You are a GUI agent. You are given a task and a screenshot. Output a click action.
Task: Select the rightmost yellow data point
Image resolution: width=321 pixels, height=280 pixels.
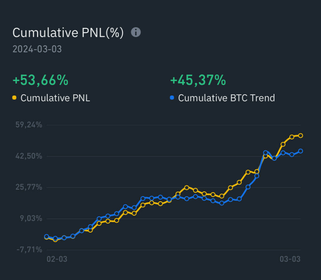301,136
